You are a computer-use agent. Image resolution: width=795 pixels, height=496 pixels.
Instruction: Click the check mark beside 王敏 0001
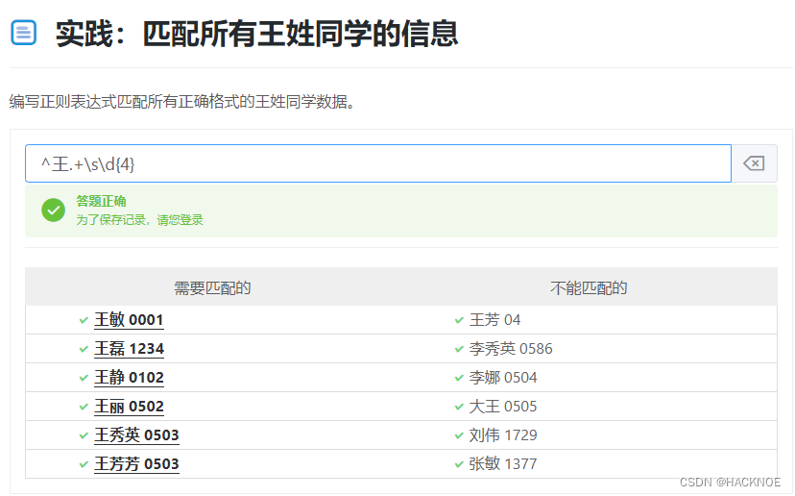[x=84, y=320]
